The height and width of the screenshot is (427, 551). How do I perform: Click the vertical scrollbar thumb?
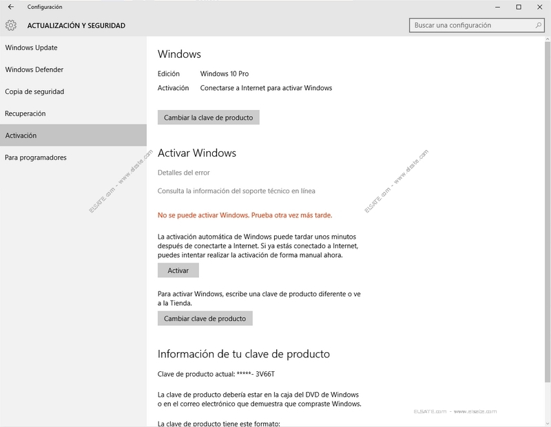point(548,212)
